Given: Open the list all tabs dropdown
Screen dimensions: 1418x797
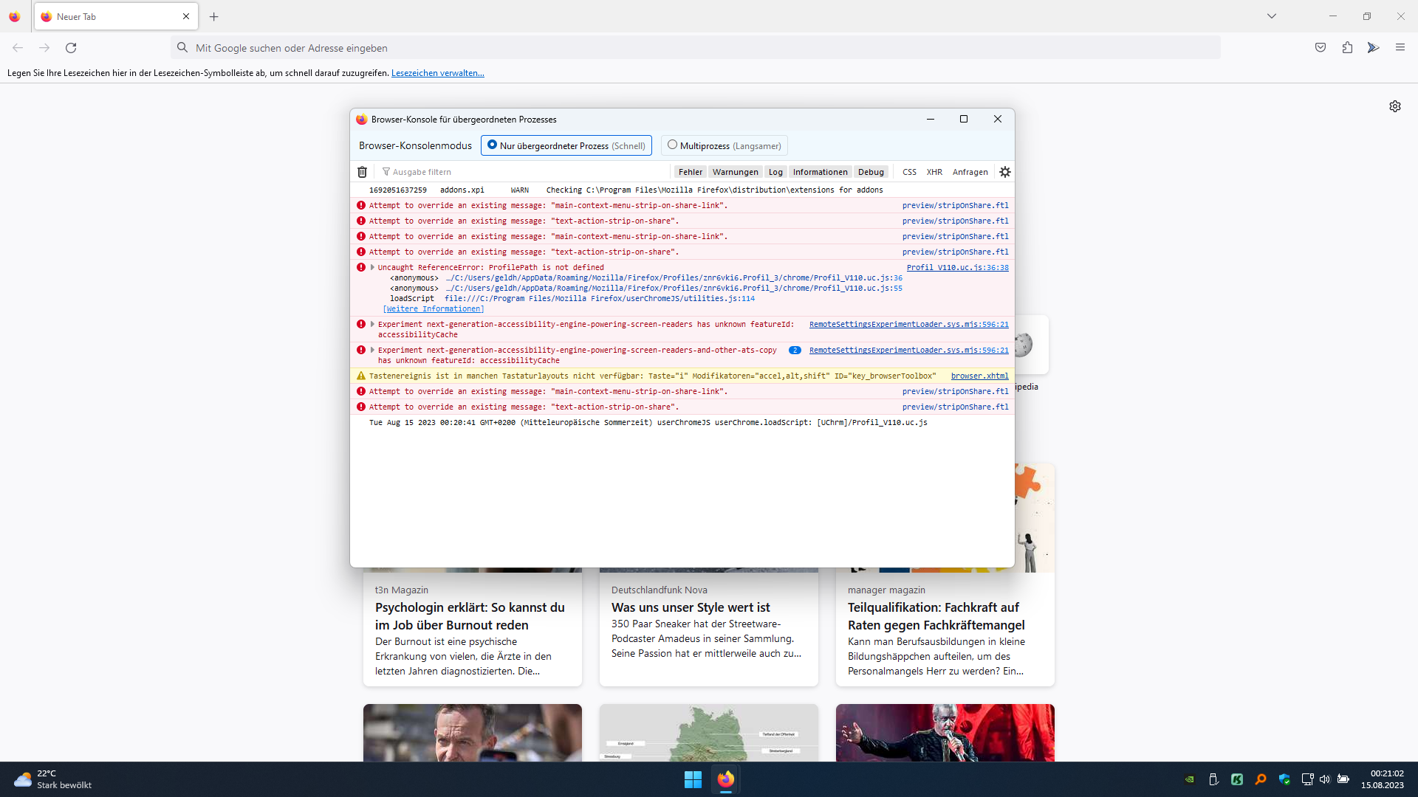Looking at the screenshot, I should click(x=1272, y=16).
